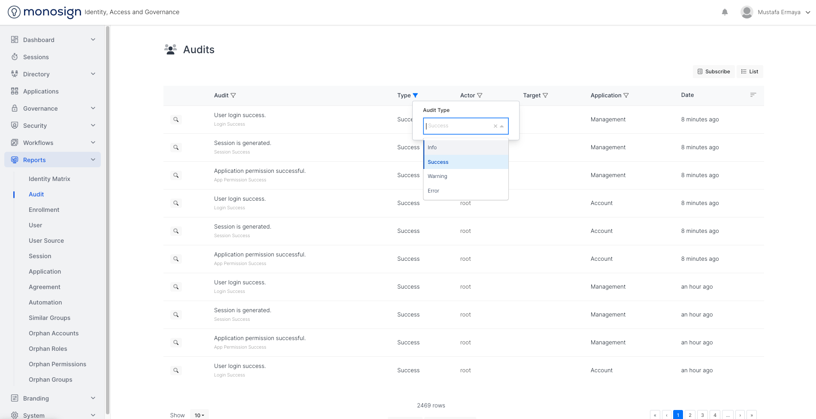Clear the Audit Type selection with X
Viewport: 816px width, 419px height.
click(x=495, y=126)
